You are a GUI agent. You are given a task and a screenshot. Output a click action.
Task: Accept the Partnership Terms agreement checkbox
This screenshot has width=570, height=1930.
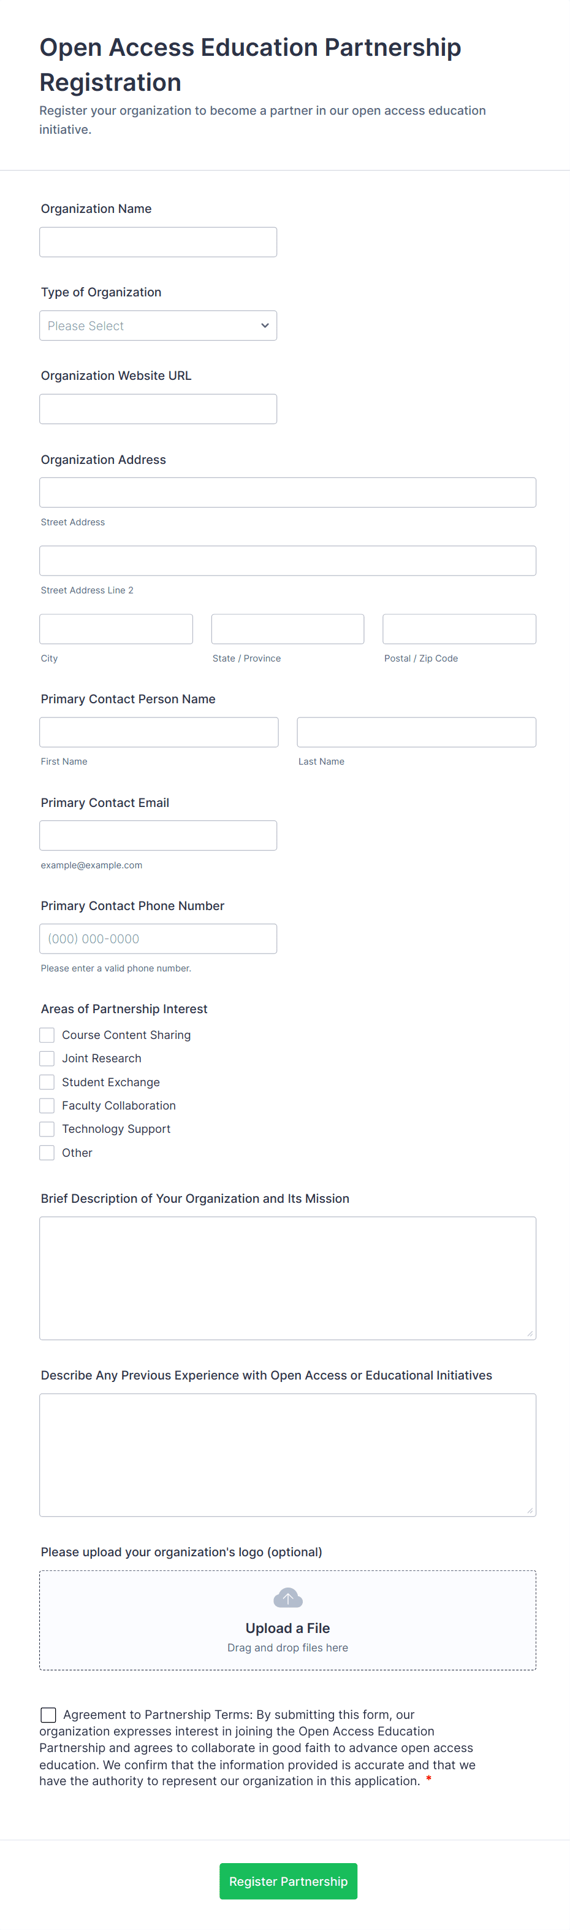pyautogui.click(x=48, y=1714)
